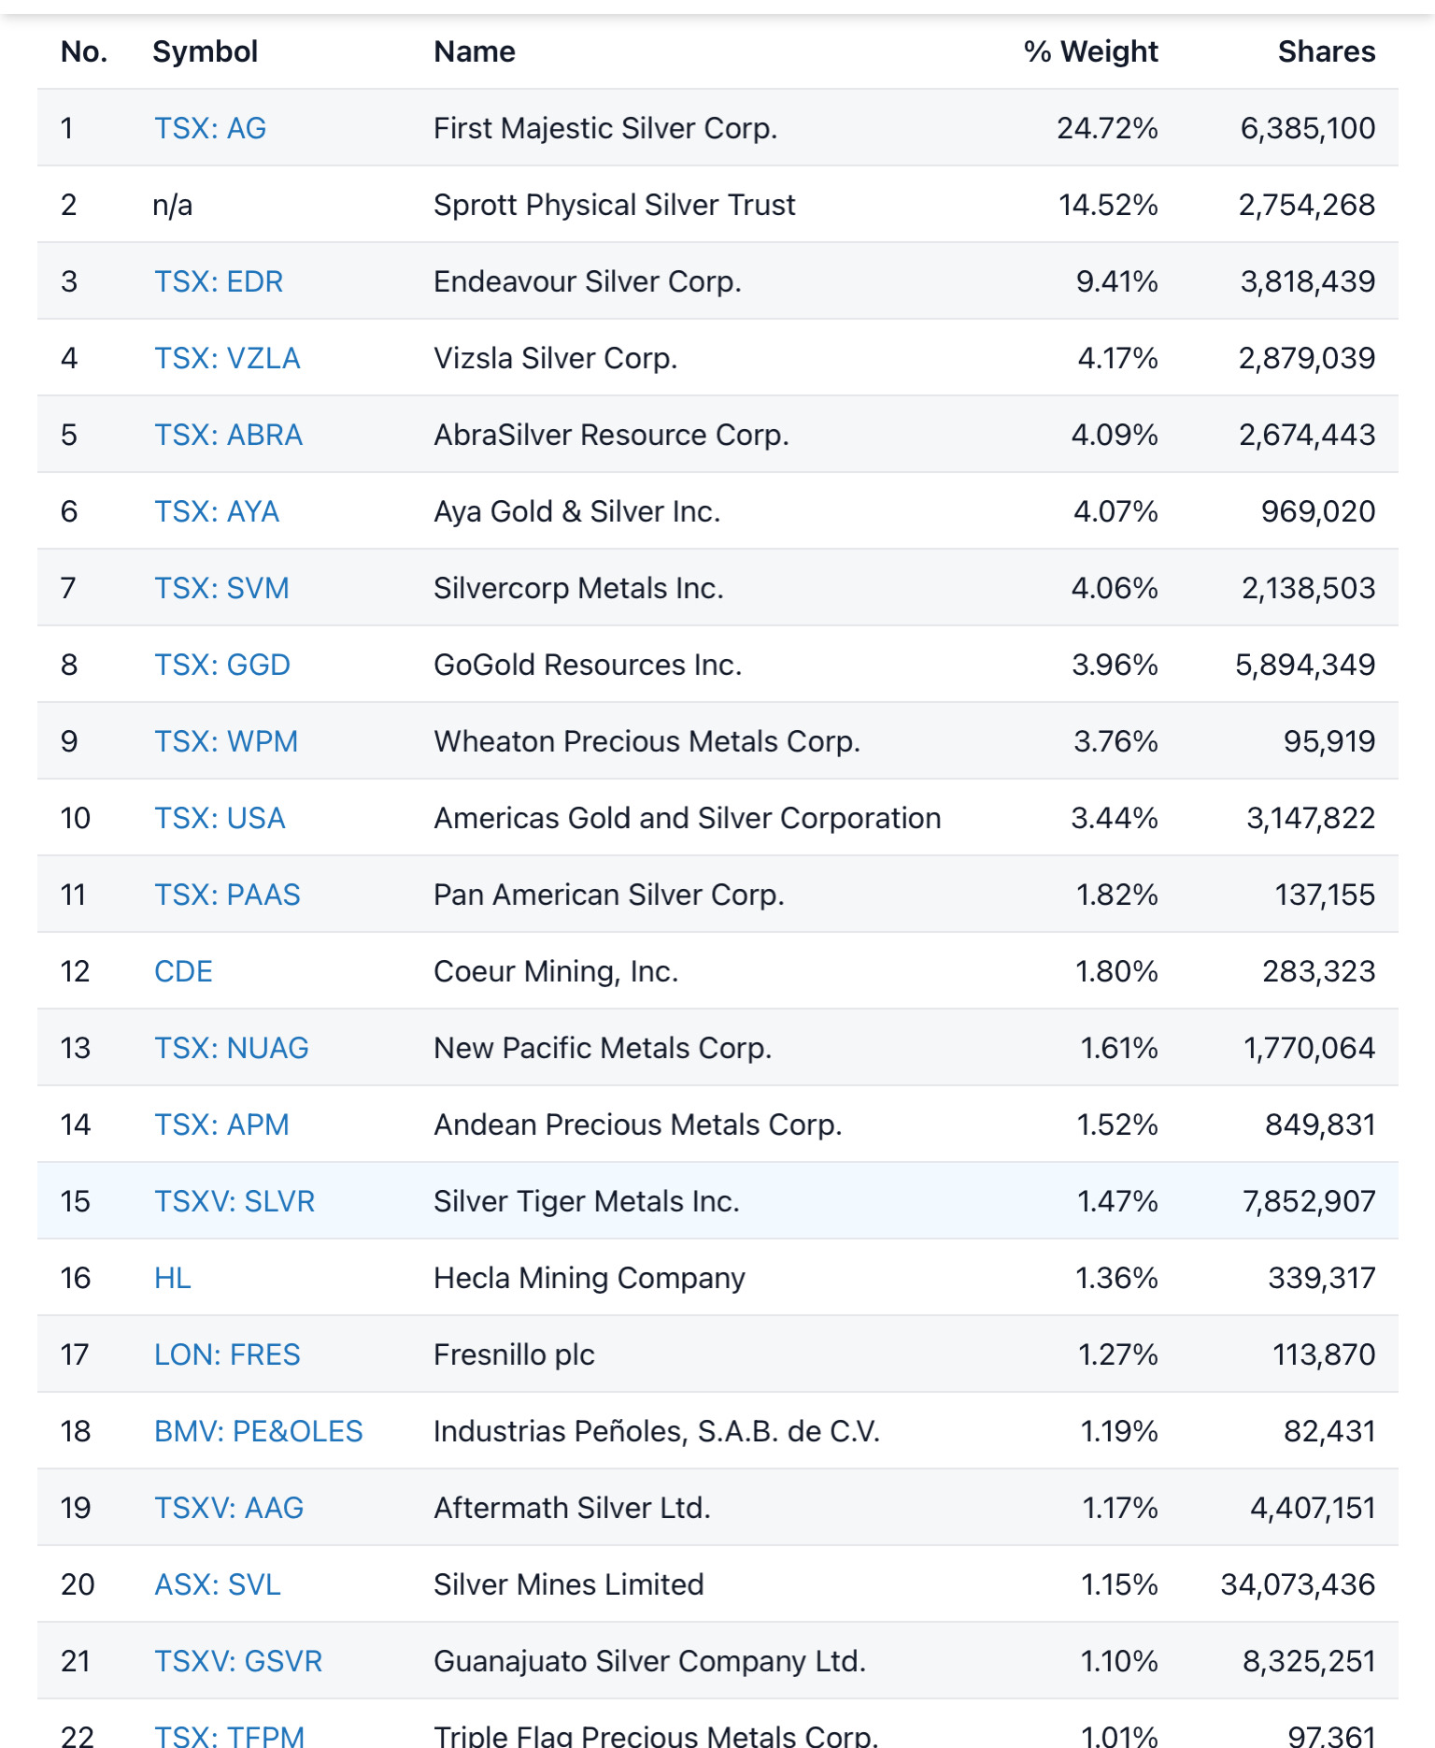Click the 6,385,100 shares value
1435x1748 pixels.
(1308, 128)
